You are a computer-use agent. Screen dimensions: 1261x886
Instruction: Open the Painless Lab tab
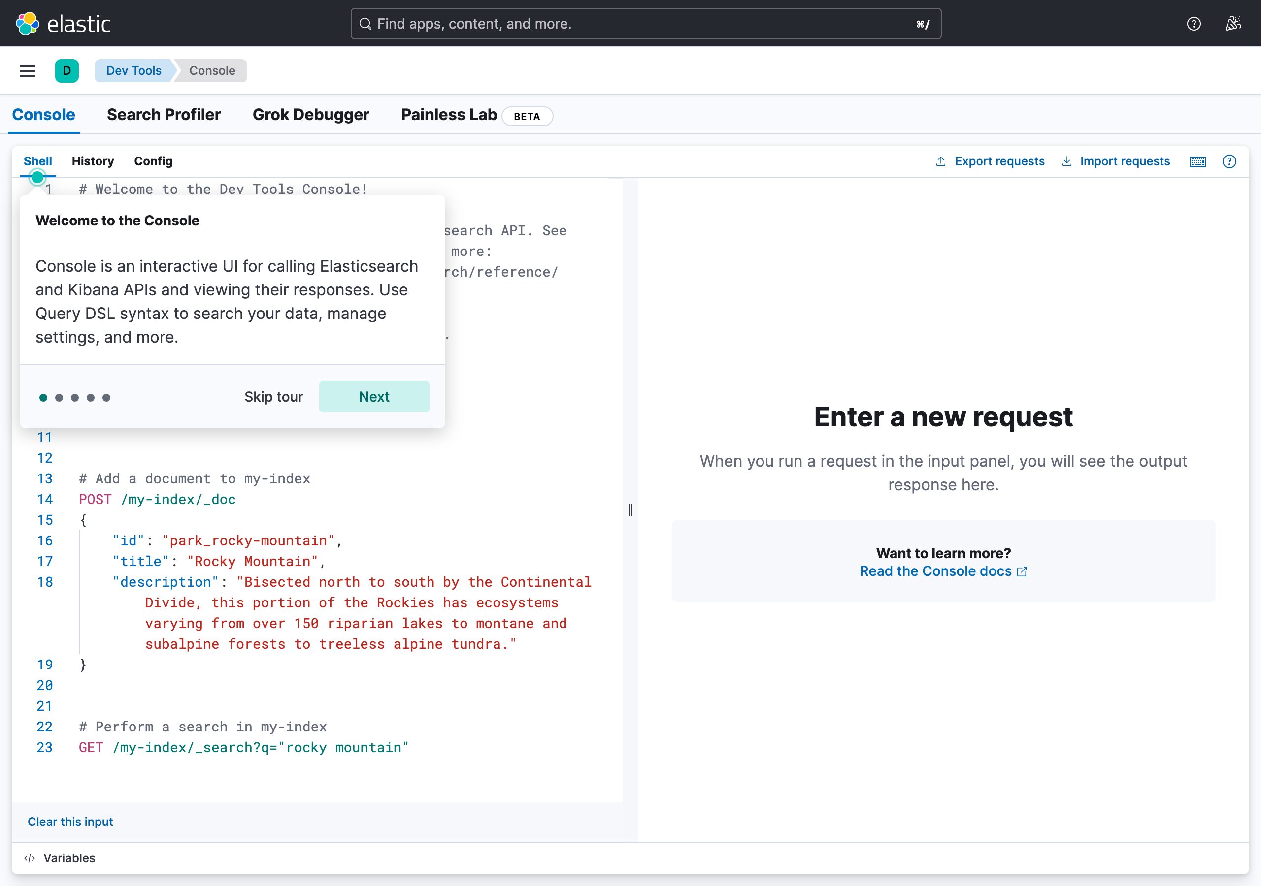pos(449,114)
